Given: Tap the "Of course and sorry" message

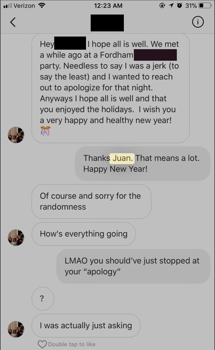Looking at the screenshot, I should (x=92, y=201).
